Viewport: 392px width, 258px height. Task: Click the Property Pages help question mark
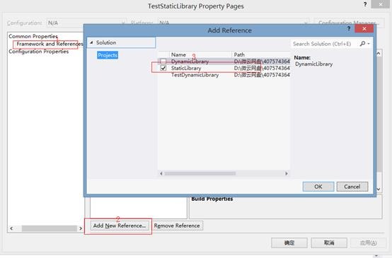click(x=365, y=4)
